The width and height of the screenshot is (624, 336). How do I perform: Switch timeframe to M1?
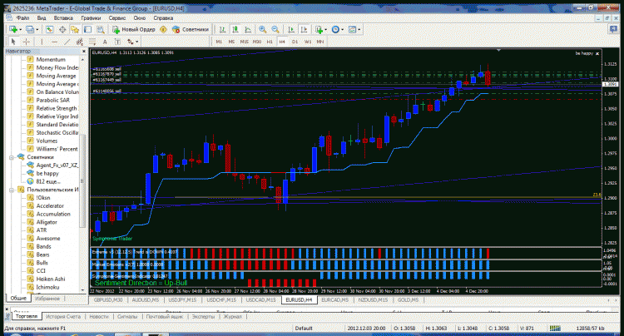(x=219, y=42)
